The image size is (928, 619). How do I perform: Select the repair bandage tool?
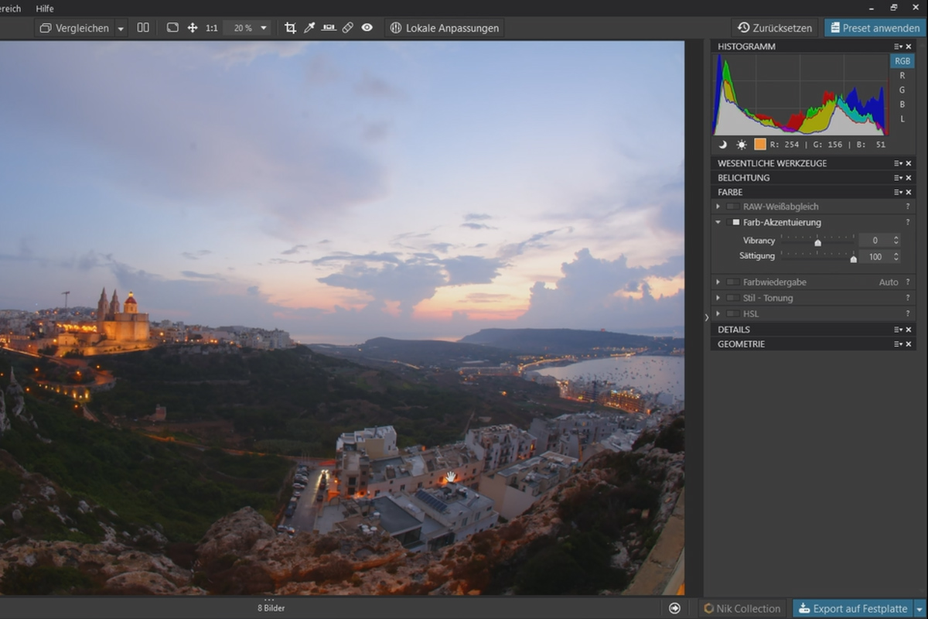[x=348, y=28]
